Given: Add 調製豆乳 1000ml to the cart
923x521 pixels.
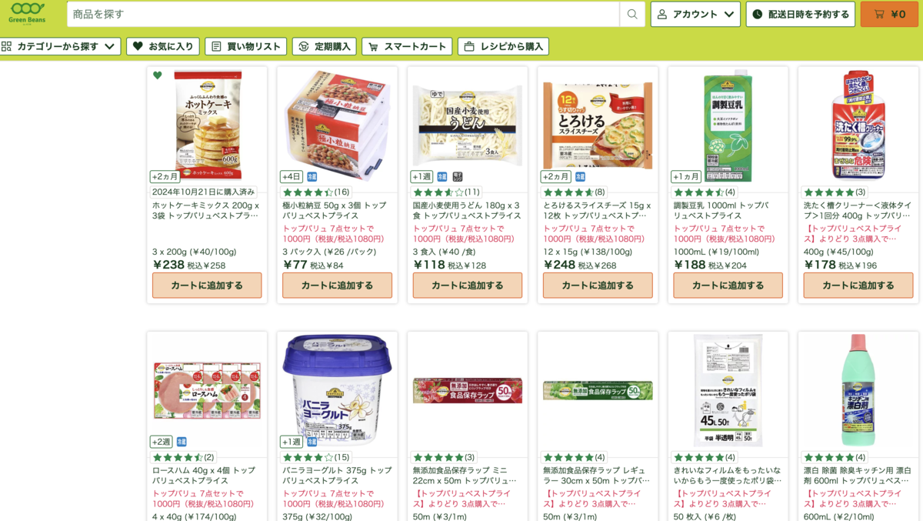Looking at the screenshot, I should [x=728, y=285].
